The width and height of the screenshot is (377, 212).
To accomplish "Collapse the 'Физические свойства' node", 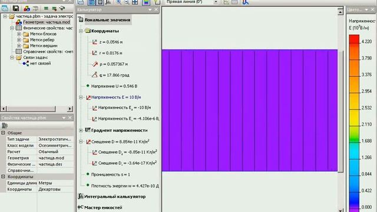I will pyautogui.click(x=12, y=28).
